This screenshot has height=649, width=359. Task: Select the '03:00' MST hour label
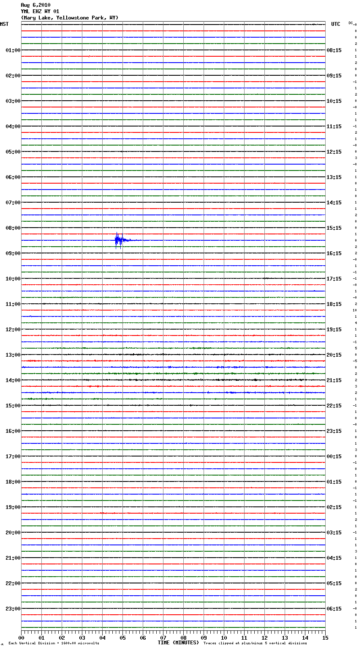point(13,101)
